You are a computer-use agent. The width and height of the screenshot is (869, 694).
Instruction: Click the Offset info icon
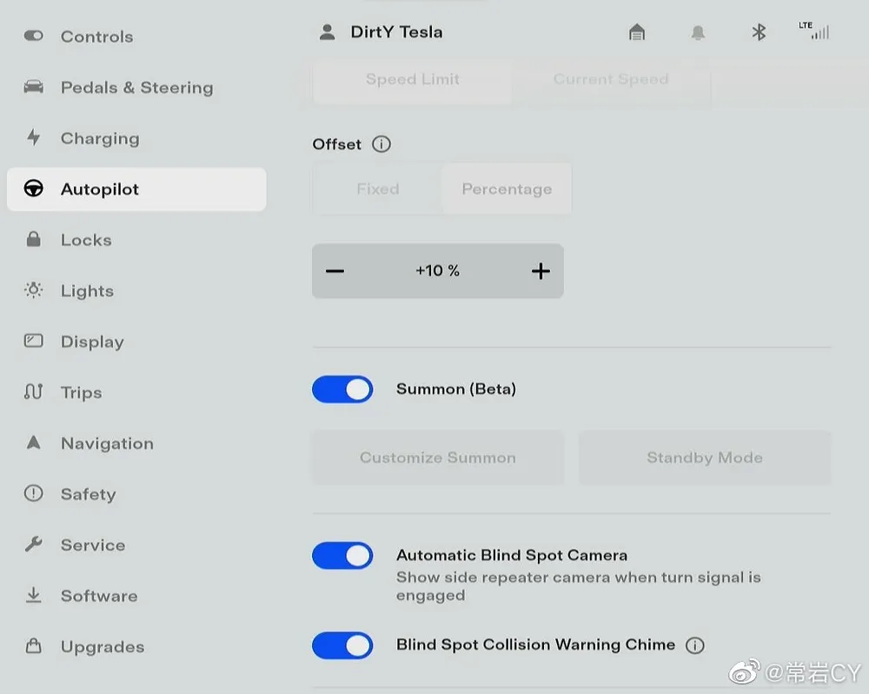click(x=381, y=144)
